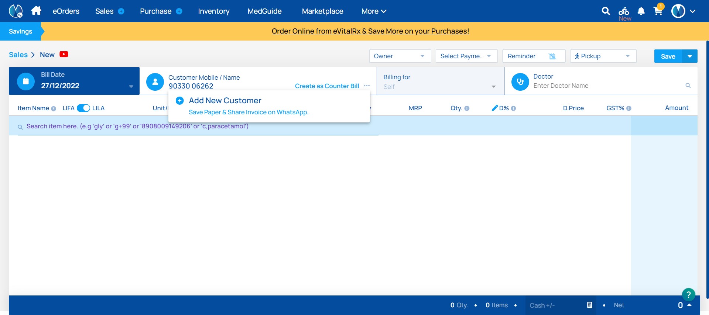Screen dimensions: 709x315
Task: Open the Select Payment dropdown
Action: coord(466,56)
